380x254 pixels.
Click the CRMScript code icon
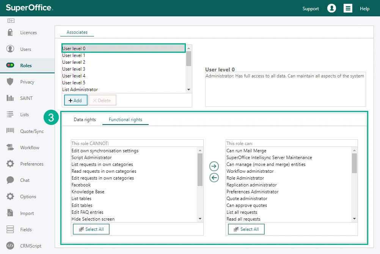click(10, 246)
